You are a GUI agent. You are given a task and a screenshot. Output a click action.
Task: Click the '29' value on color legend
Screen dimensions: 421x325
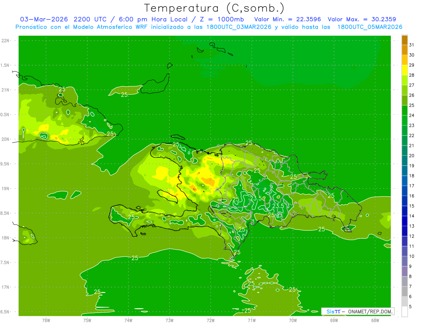click(412, 65)
